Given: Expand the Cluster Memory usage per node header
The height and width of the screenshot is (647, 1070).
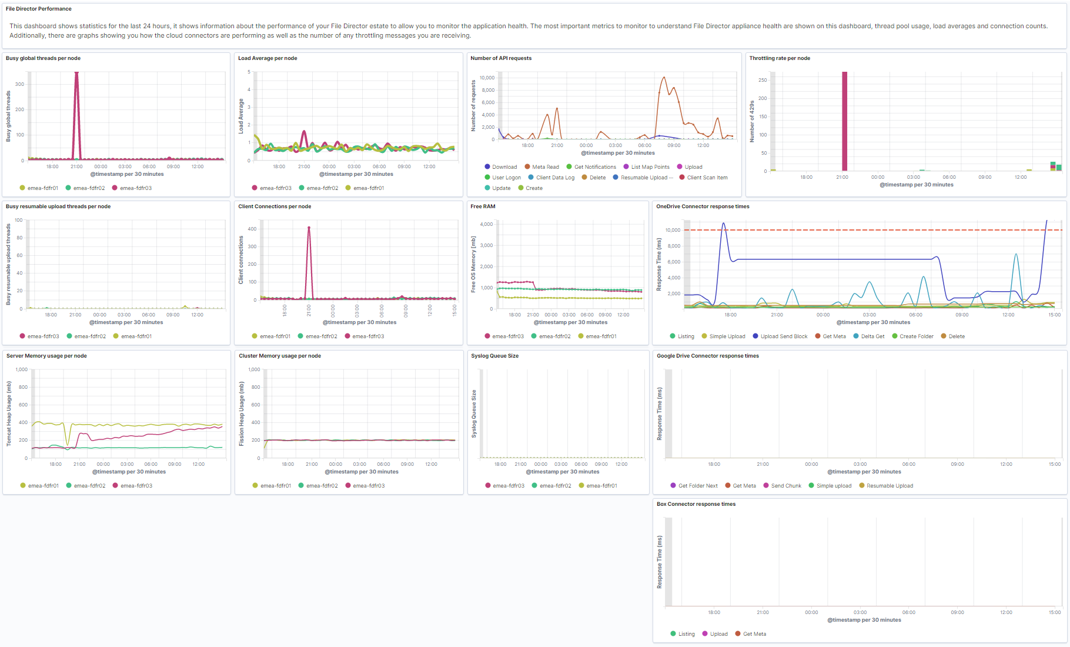Looking at the screenshot, I should click(280, 356).
